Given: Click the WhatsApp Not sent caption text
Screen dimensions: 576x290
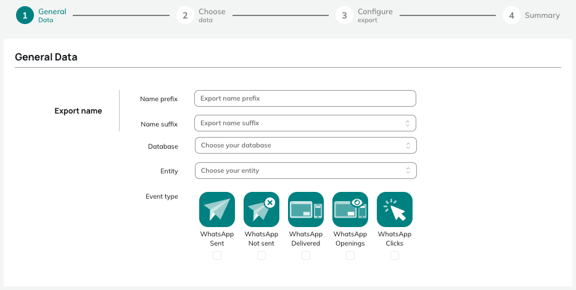Looking at the screenshot, I should 261,239.
